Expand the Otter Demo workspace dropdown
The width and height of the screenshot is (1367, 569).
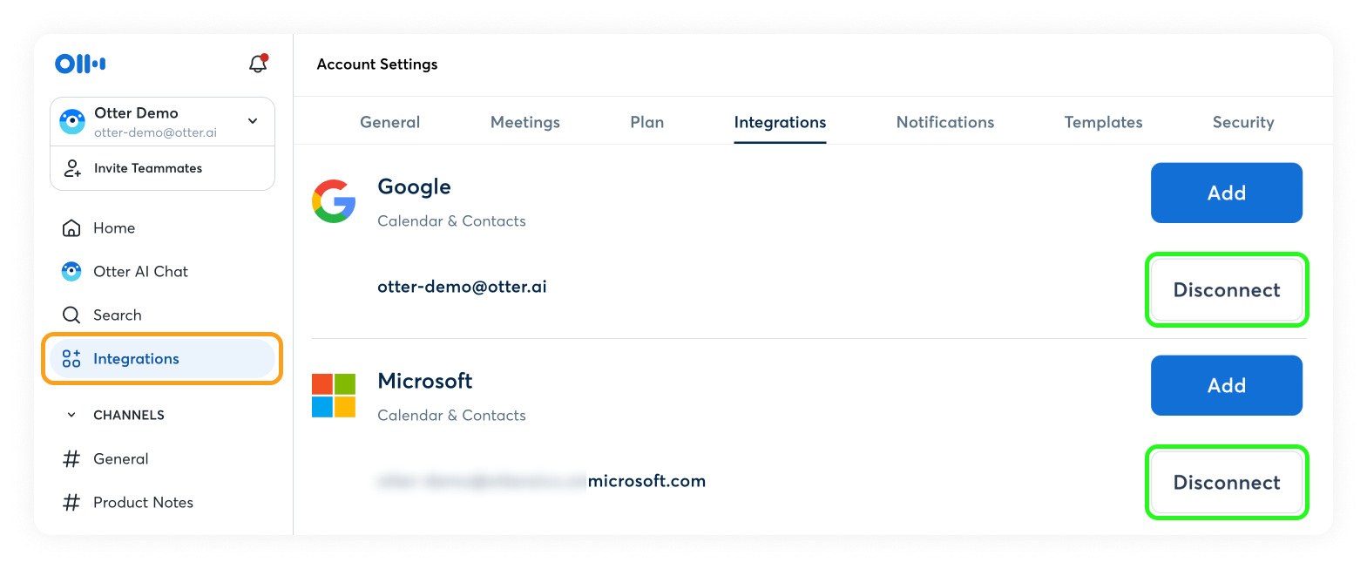click(253, 121)
